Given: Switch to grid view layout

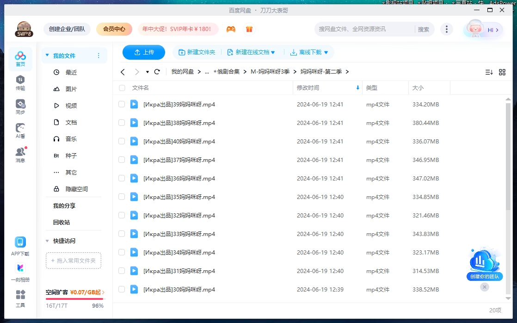Looking at the screenshot, I should pyautogui.click(x=503, y=72).
